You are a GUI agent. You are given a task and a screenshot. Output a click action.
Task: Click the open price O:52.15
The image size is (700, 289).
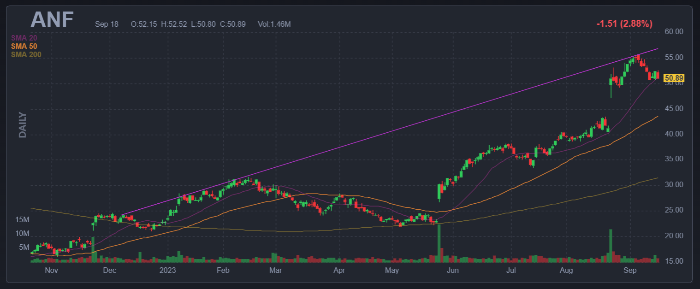tap(144, 24)
